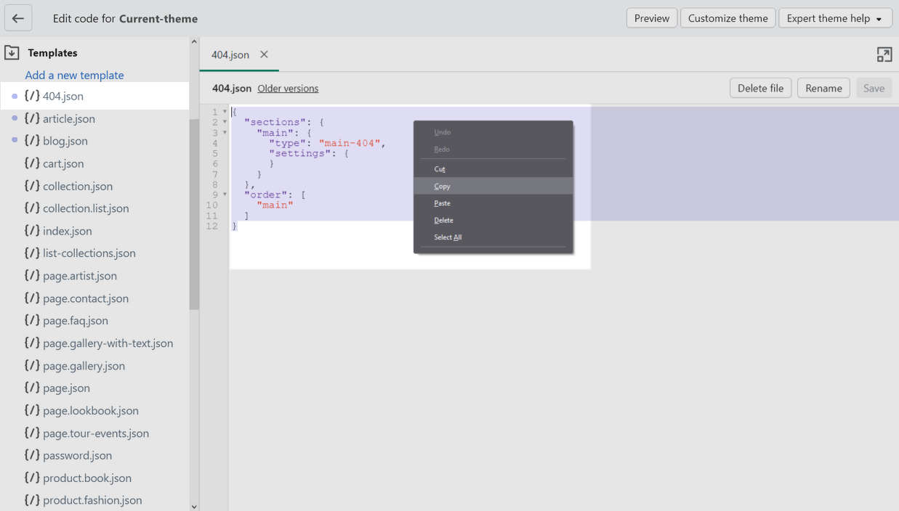899x511 pixels.
Task: Click the cart.json file icon
Action: pos(32,163)
